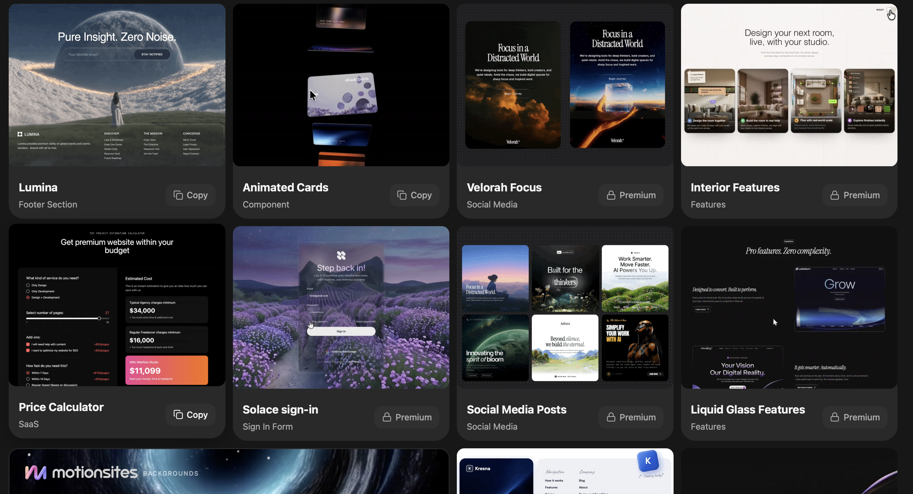Select the Within 7 Days option

coord(28,373)
